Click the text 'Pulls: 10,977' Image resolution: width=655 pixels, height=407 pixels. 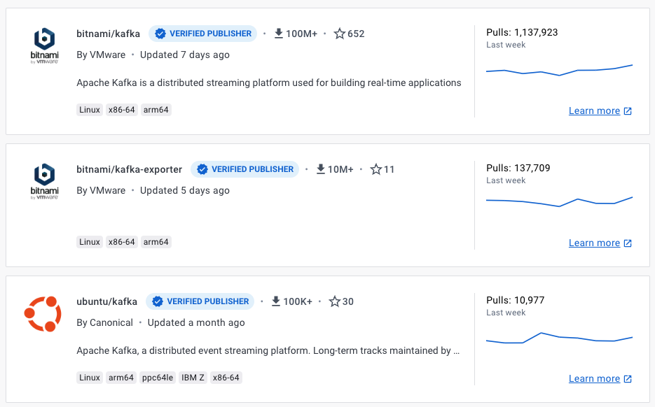pyautogui.click(x=515, y=300)
